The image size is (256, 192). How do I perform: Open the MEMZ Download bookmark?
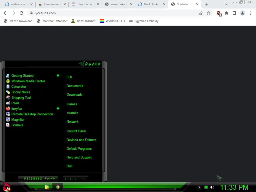pyautogui.click(x=18, y=21)
